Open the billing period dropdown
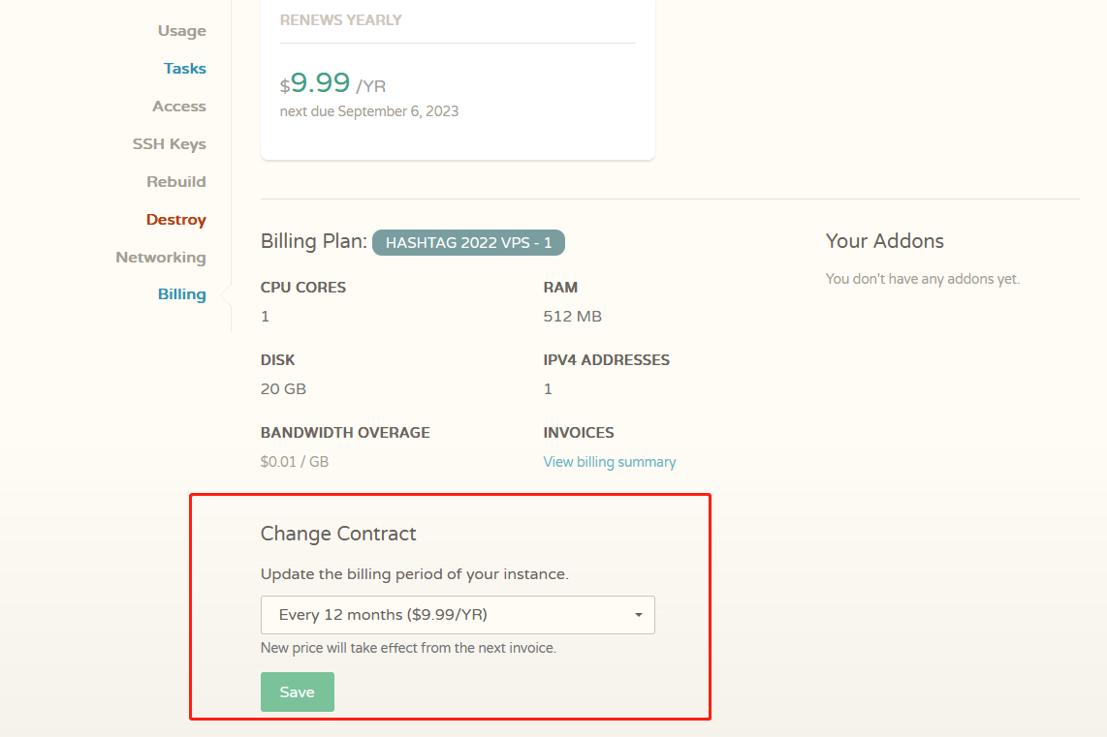This screenshot has height=737, width=1107. (457, 615)
